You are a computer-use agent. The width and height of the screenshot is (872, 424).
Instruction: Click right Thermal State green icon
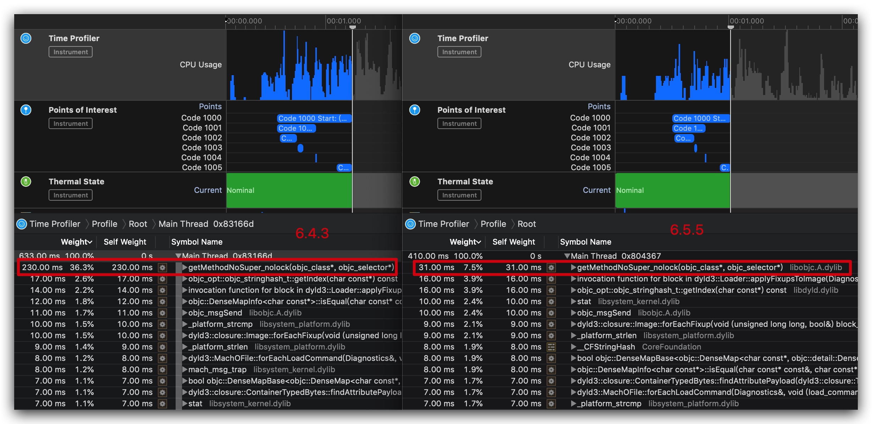point(415,182)
